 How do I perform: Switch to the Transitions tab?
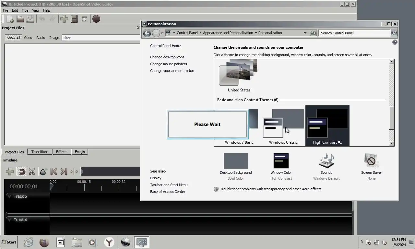tap(40, 152)
